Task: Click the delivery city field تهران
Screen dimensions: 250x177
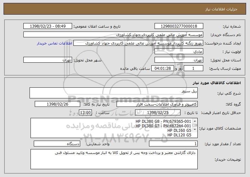Action: pyautogui.click(x=48, y=60)
